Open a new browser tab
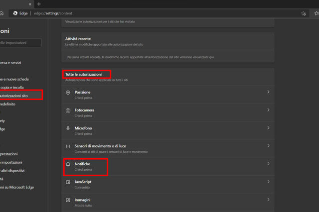This screenshot has height=212, width=319. (x=39, y=4)
